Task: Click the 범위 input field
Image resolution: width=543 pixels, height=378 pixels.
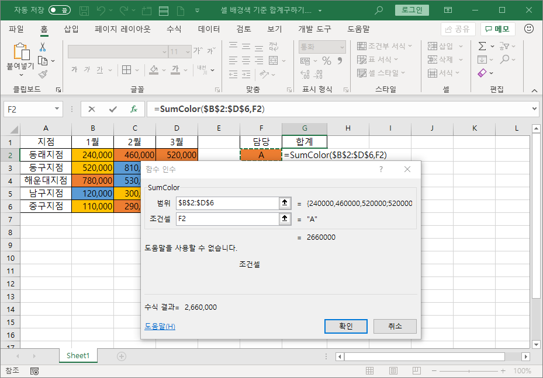Action: point(227,203)
